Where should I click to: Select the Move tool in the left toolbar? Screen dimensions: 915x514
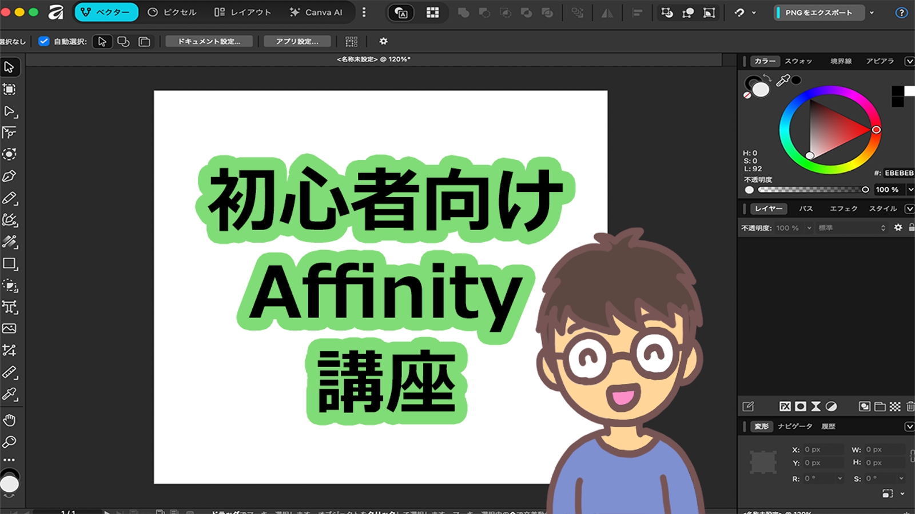(9, 67)
